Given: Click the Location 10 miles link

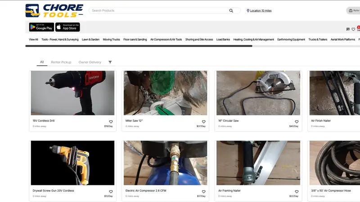Looking at the screenshot, I should pos(261,10).
